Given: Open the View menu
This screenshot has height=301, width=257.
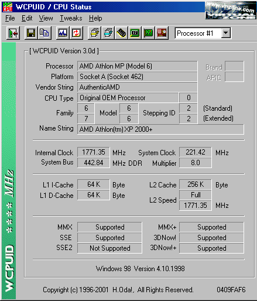Looking at the screenshot, I should (46, 18).
